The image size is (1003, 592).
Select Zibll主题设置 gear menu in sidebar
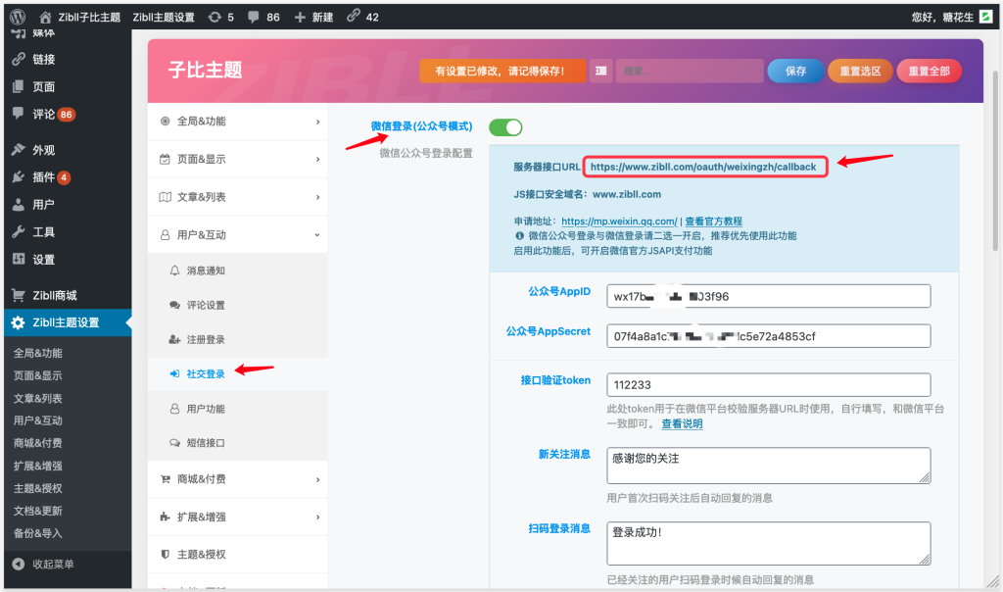[66, 322]
